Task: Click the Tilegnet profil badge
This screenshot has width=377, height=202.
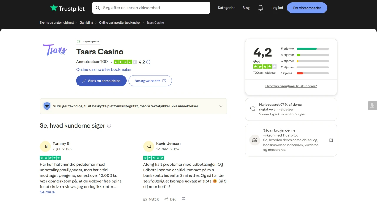Action: (88, 42)
